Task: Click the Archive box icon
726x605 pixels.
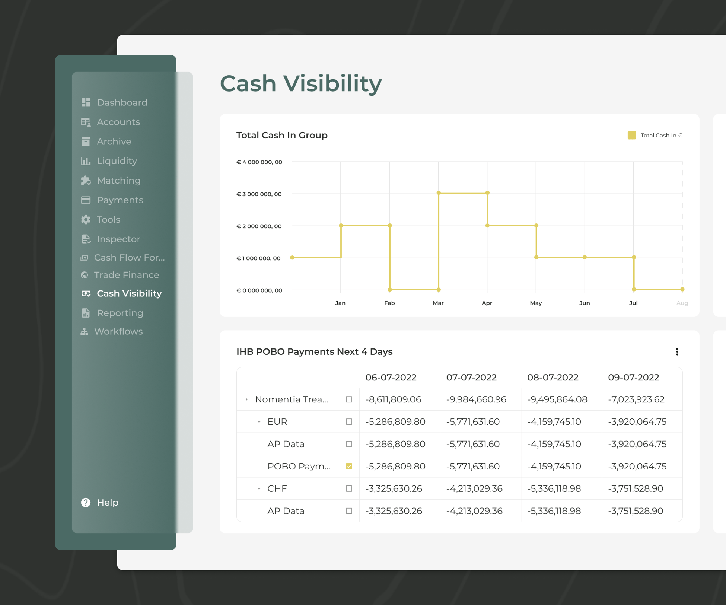Action: coord(86,141)
